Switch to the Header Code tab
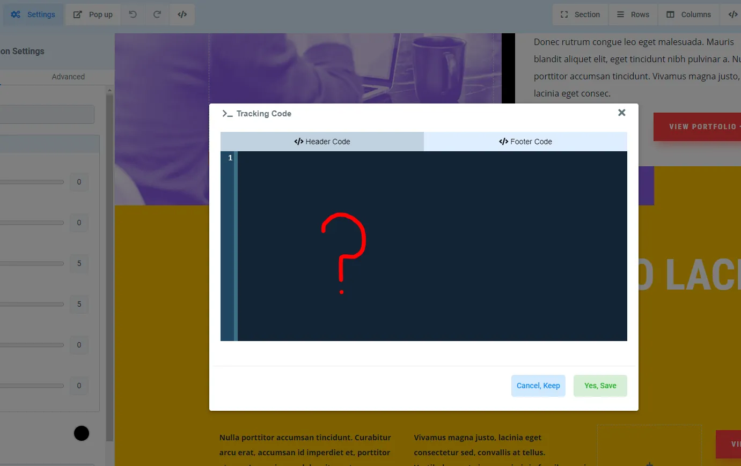741x466 pixels. pos(322,142)
